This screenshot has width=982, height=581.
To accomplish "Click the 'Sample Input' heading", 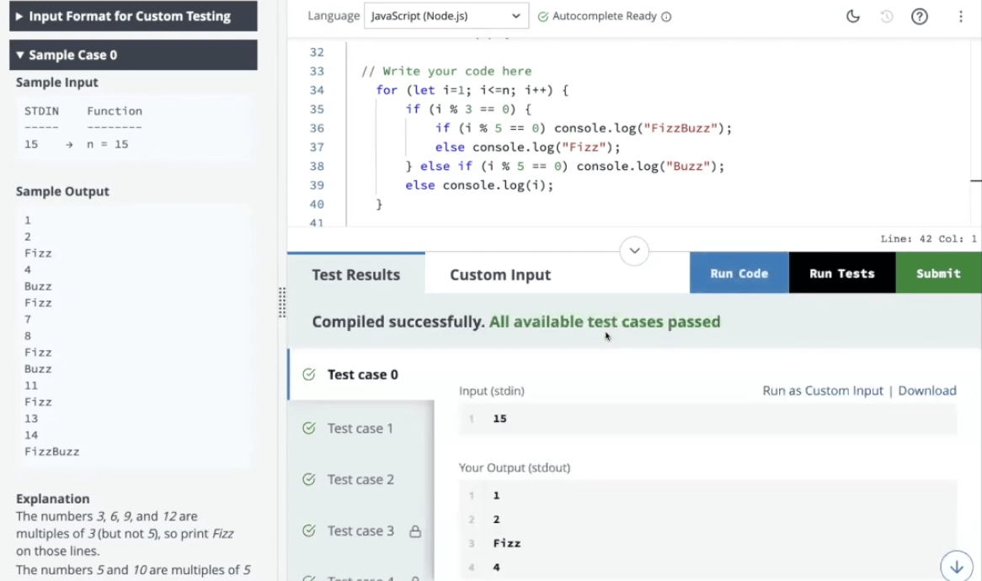I will click(x=57, y=83).
